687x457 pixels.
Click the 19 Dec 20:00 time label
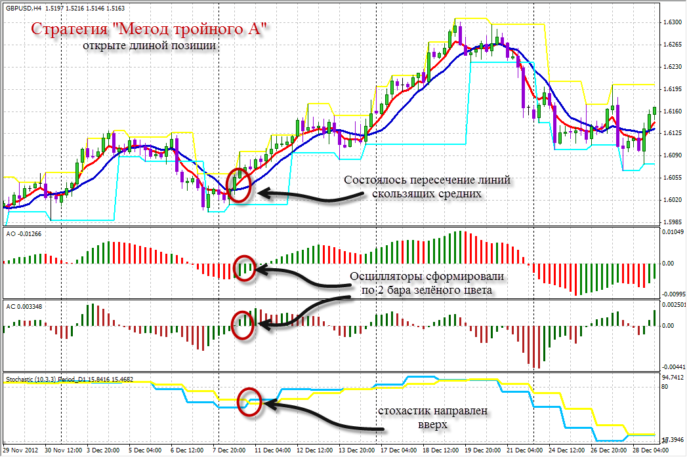483,450
